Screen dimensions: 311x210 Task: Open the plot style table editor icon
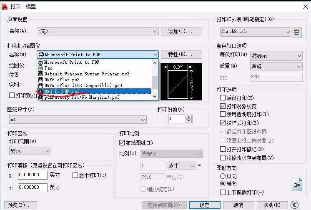click(x=297, y=32)
